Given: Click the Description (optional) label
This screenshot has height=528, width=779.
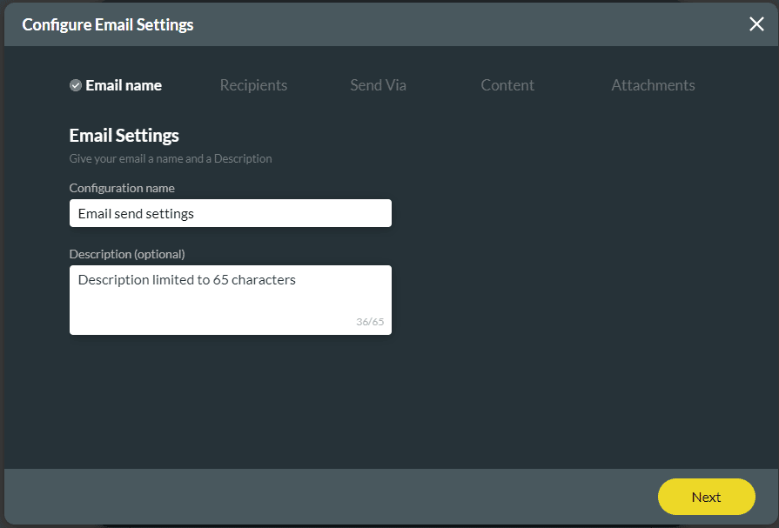Looking at the screenshot, I should coord(127,254).
